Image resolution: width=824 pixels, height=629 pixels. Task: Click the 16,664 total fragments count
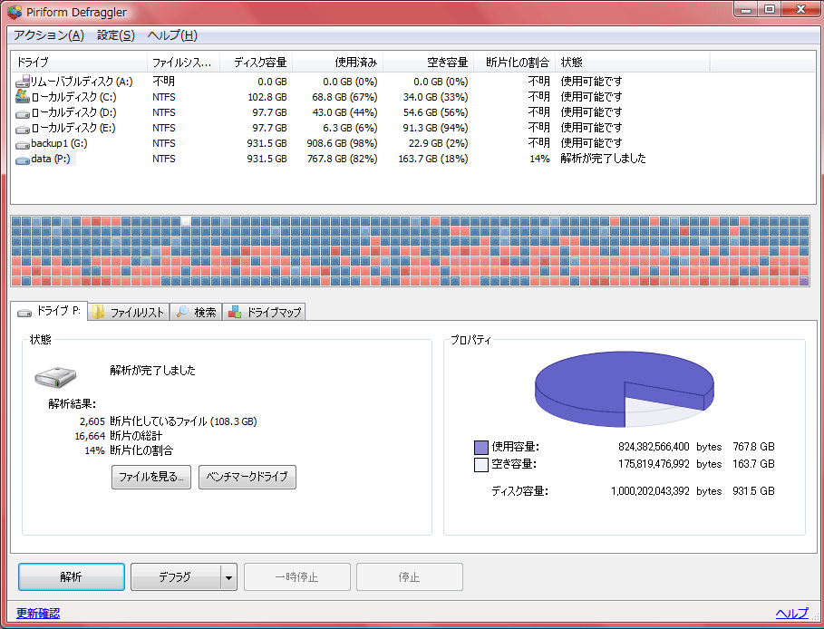click(90, 436)
